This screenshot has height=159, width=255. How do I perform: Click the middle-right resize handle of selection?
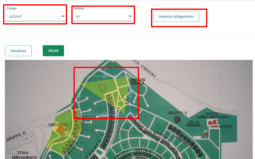coord(130,95)
